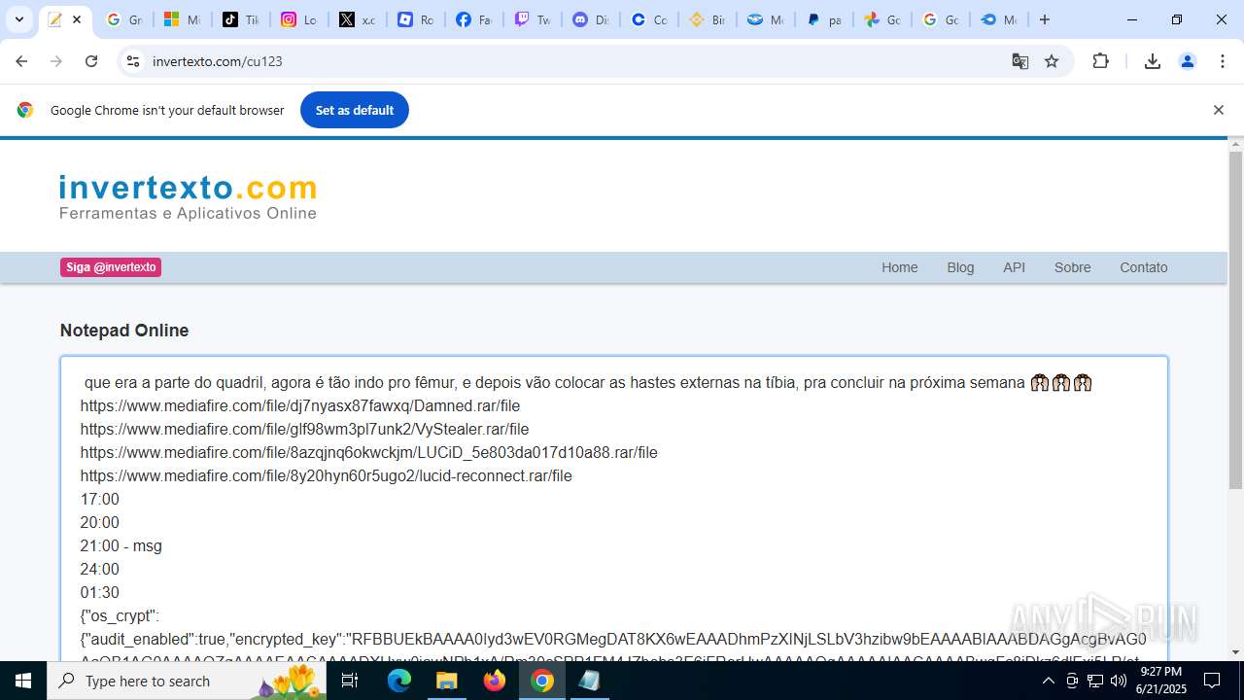The width and height of the screenshot is (1244, 700).
Task: Dismiss the default browser notification bar
Action: pyautogui.click(x=1218, y=110)
